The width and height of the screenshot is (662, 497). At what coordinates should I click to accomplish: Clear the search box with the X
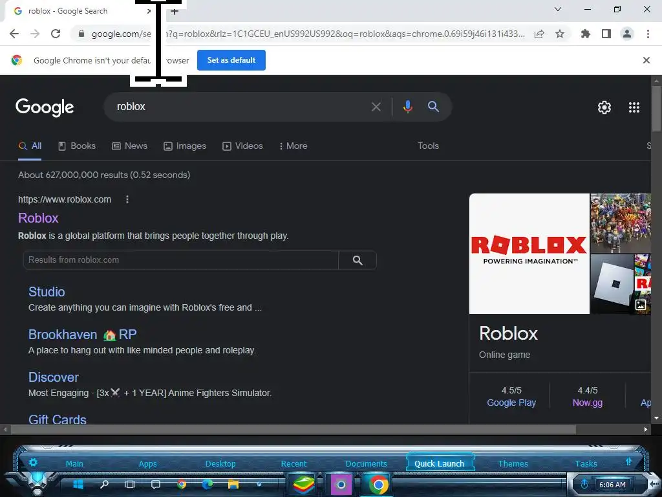[376, 107]
